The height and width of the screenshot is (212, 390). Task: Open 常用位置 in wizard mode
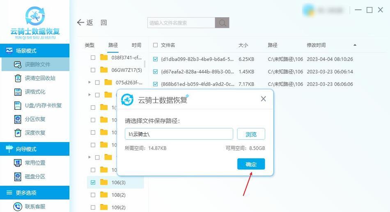[35, 163]
